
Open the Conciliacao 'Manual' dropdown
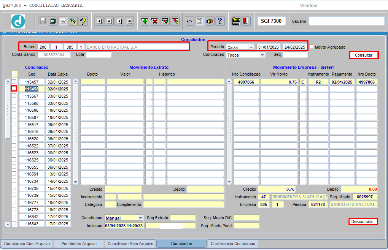(140, 218)
